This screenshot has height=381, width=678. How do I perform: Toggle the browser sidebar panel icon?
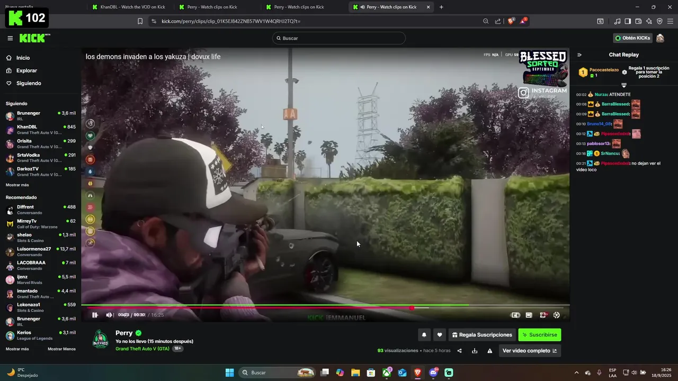(628, 21)
